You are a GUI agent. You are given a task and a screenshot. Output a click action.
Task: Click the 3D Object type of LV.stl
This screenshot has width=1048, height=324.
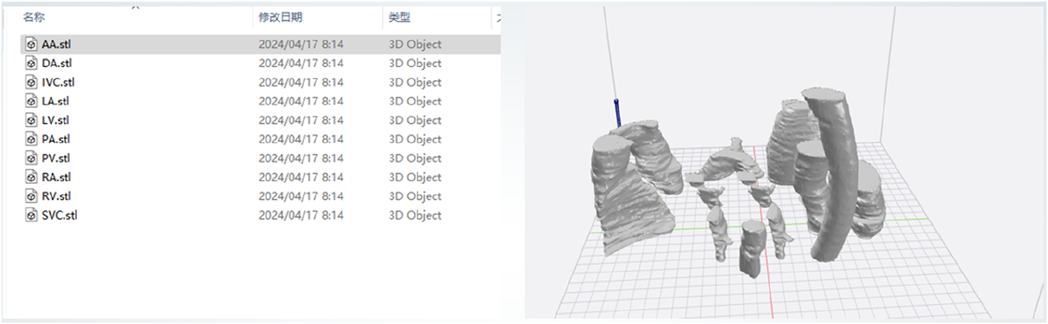click(x=415, y=120)
